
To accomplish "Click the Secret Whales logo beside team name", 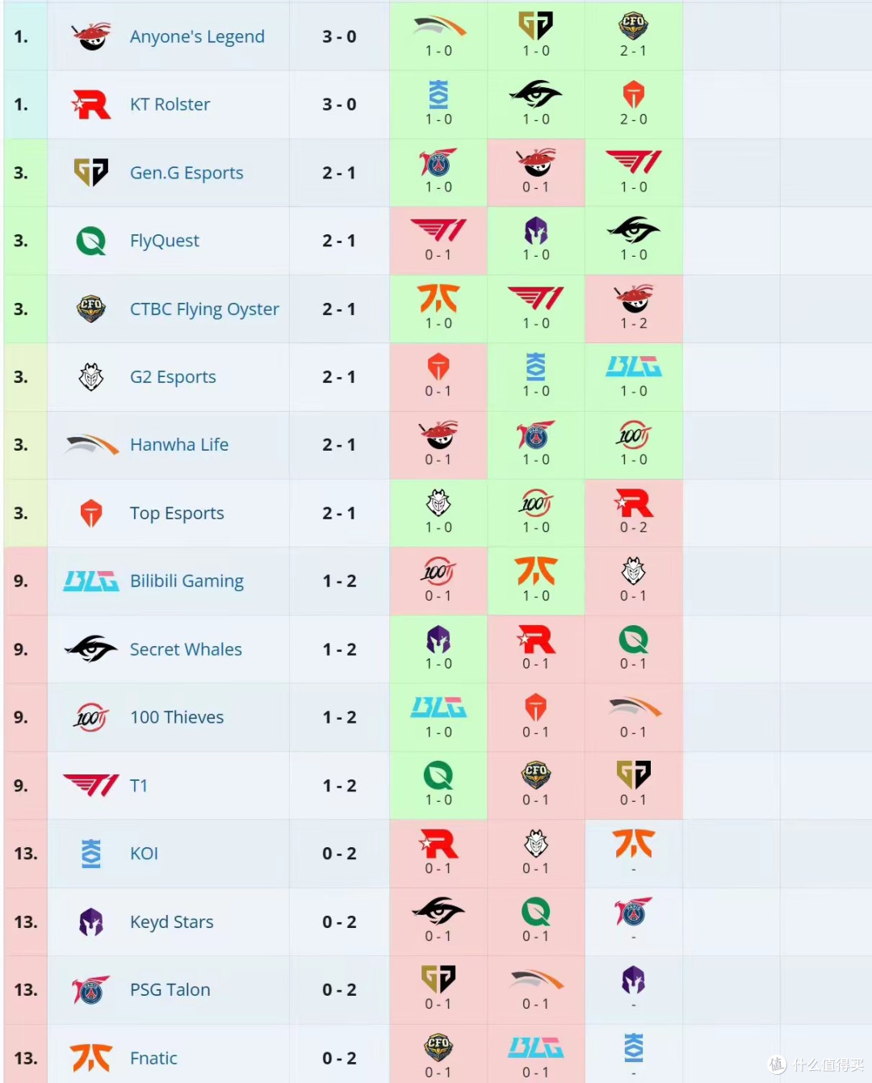I will tap(91, 649).
